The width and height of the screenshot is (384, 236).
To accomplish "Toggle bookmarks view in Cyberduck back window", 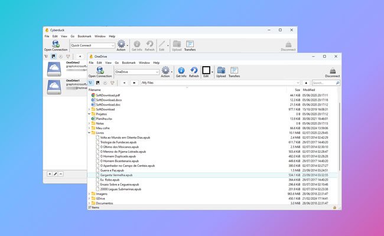I will [53, 56].
